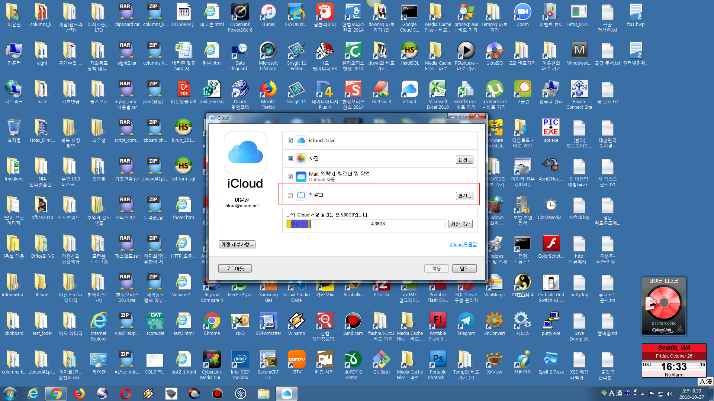Open the 옵션 button for 책갈피
Viewport: 714px width, 401px height.
coord(464,196)
